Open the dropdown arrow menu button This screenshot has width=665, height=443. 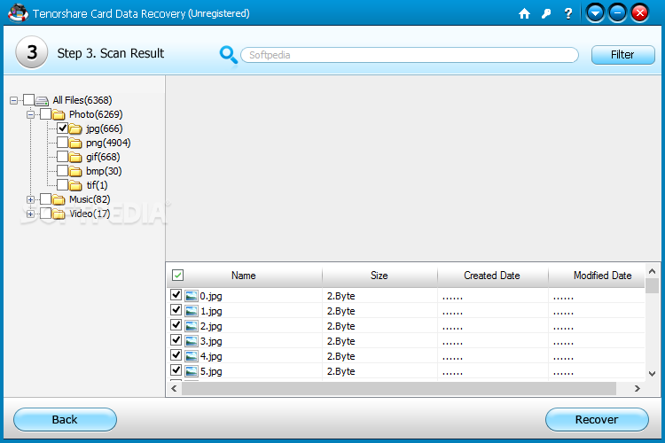tap(596, 13)
